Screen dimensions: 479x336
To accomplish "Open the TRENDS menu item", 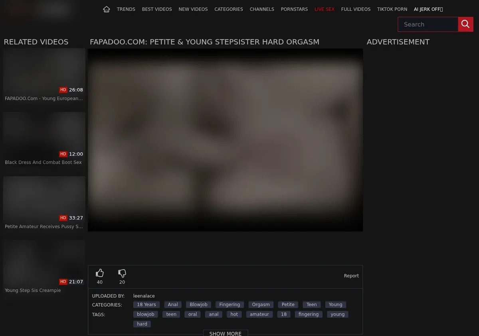I will (x=126, y=9).
